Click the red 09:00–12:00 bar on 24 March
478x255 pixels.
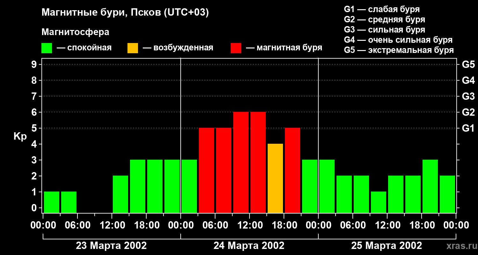pyautogui.click(x=241, y=163)
